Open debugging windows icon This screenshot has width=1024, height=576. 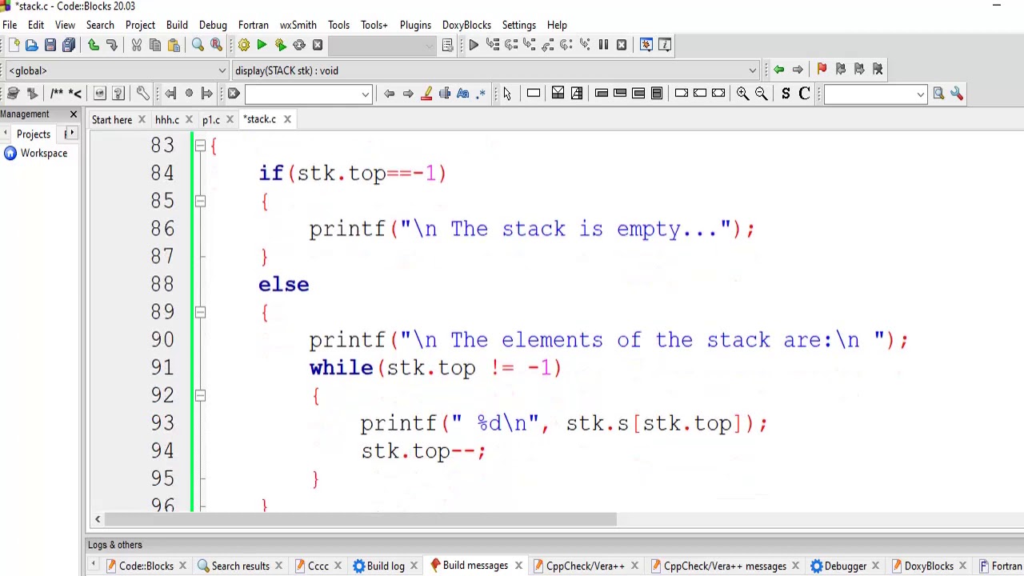click(646, 45)
